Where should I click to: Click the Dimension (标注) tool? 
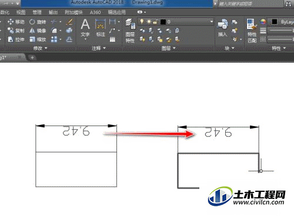click(x=101, y=28)
